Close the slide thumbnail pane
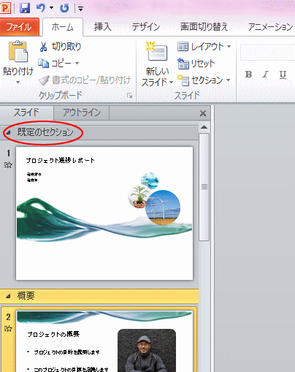295x372 pixels. point(203,113)
